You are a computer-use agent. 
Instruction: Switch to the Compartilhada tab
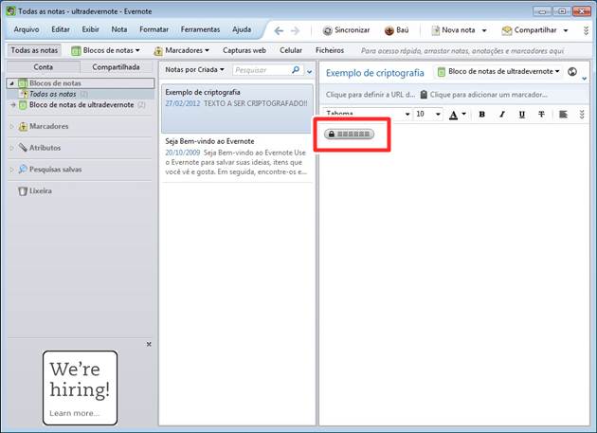117,67
